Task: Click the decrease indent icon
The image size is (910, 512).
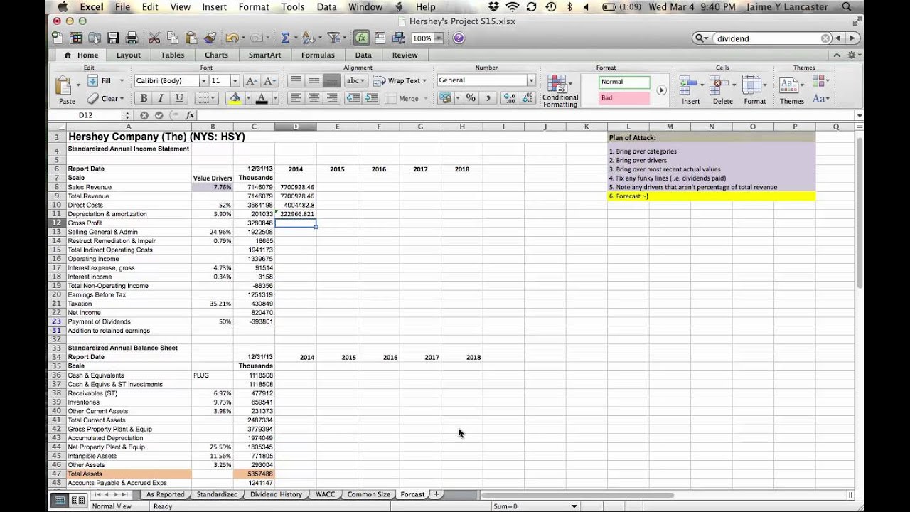Action: (x=352, y=98)
